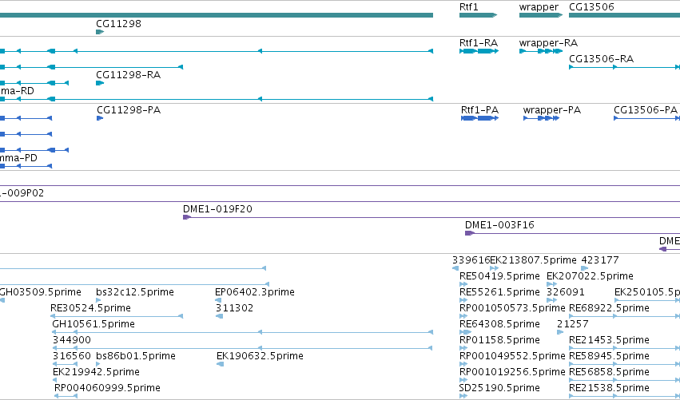Screen dimensions: 680x400
Task: Select the RP001049552.5prime EST glyph
Action: (x=463, y=364)
